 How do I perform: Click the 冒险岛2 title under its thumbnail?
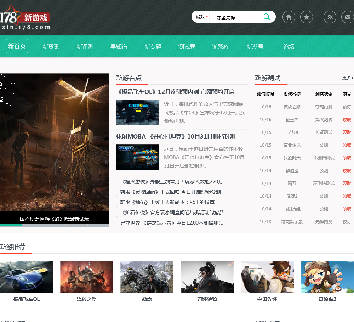pos(327,299)
